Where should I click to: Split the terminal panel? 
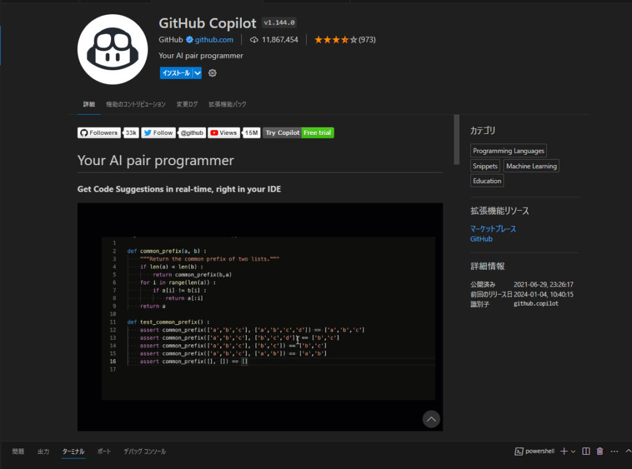(x=586, y=451)
